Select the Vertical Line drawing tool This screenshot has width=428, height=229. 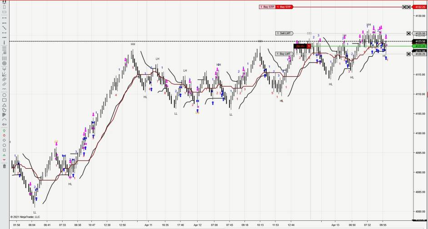coord(5,43)
